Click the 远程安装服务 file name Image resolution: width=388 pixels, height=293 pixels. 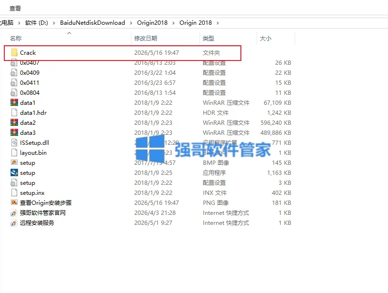[x=37, y=222]
